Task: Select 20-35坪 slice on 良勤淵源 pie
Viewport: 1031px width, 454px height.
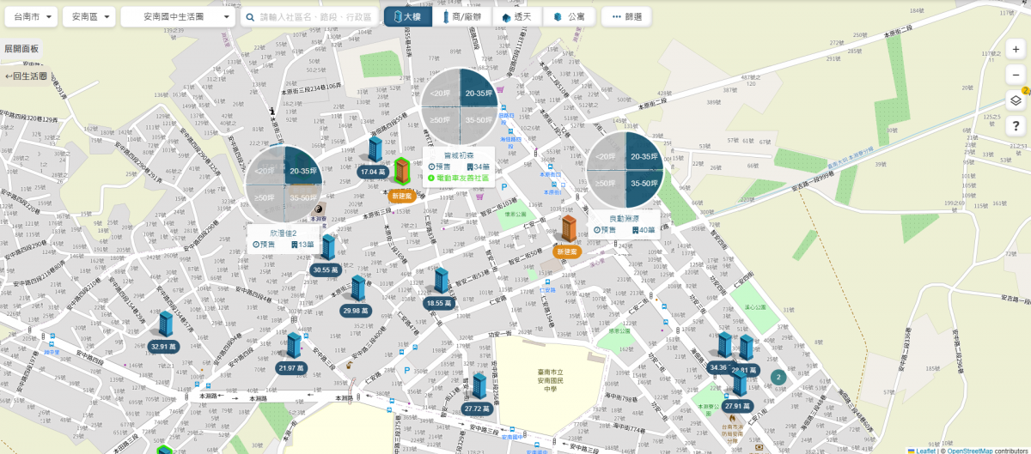Action: (644, 152)
